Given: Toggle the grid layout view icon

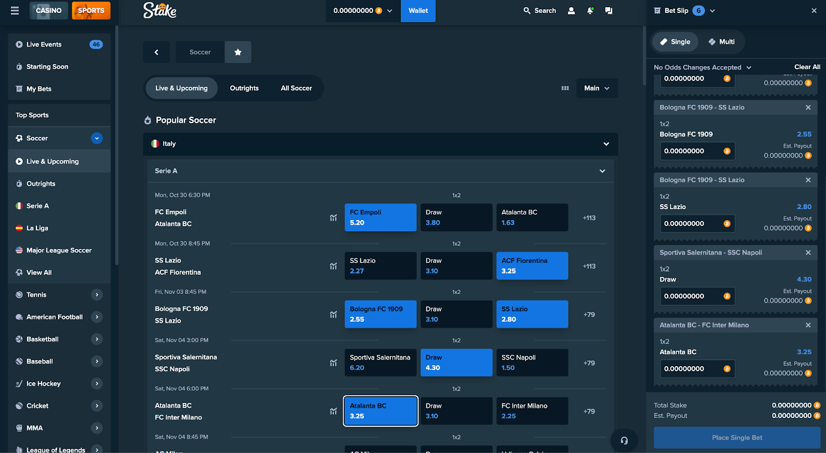Looking at the screenshot, I should (x=565, y=88).
